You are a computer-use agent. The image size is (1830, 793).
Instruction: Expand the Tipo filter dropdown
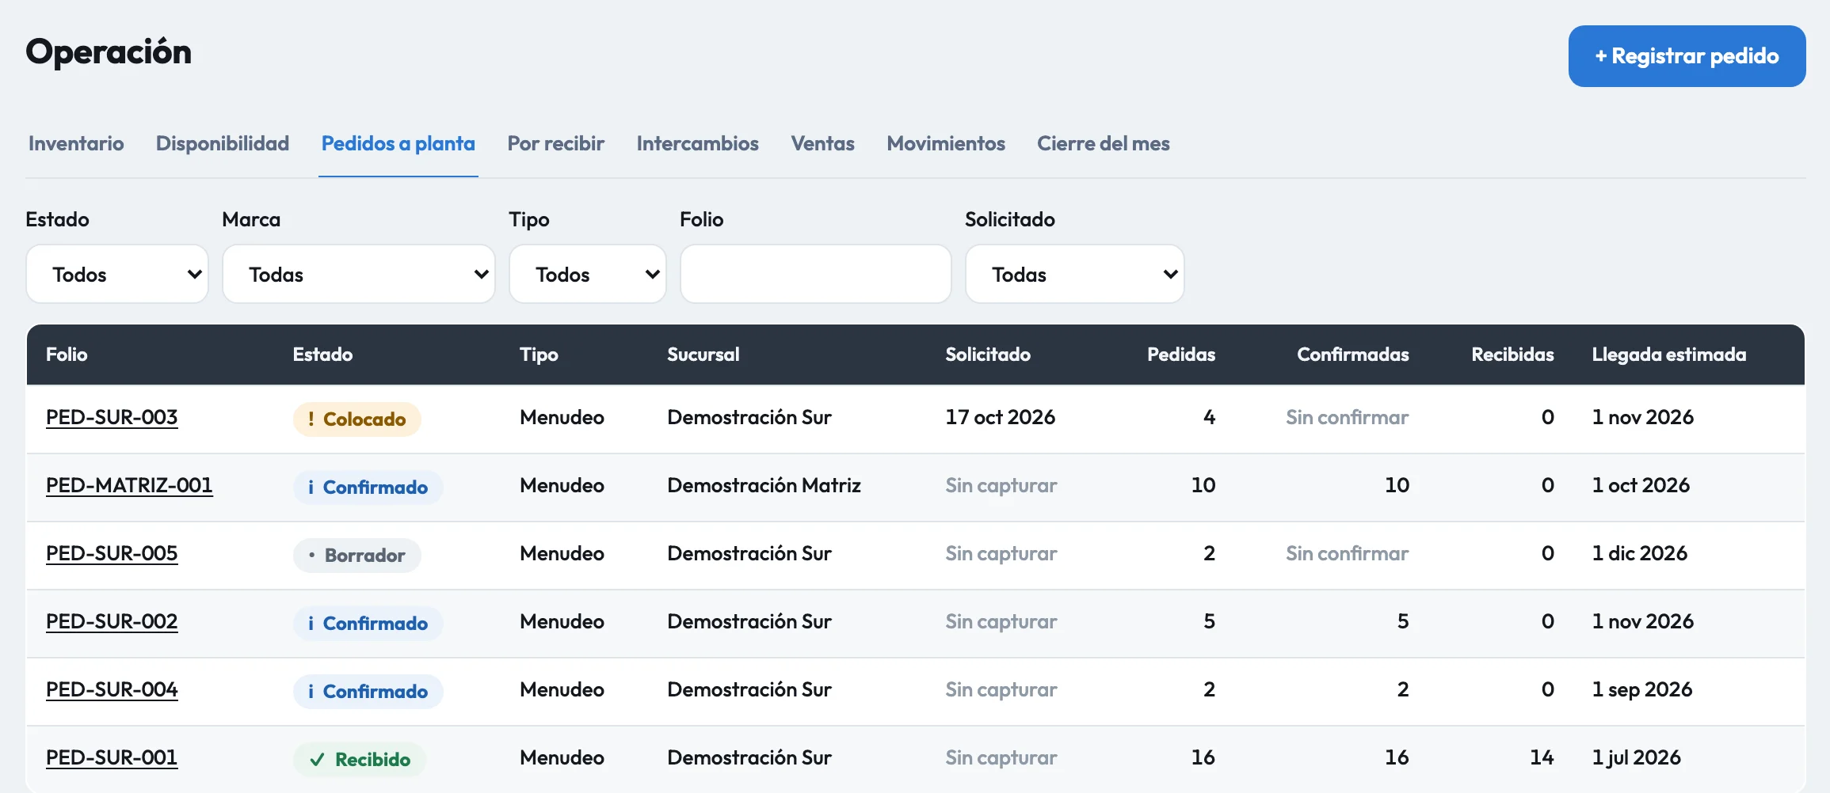click(588, 274)
